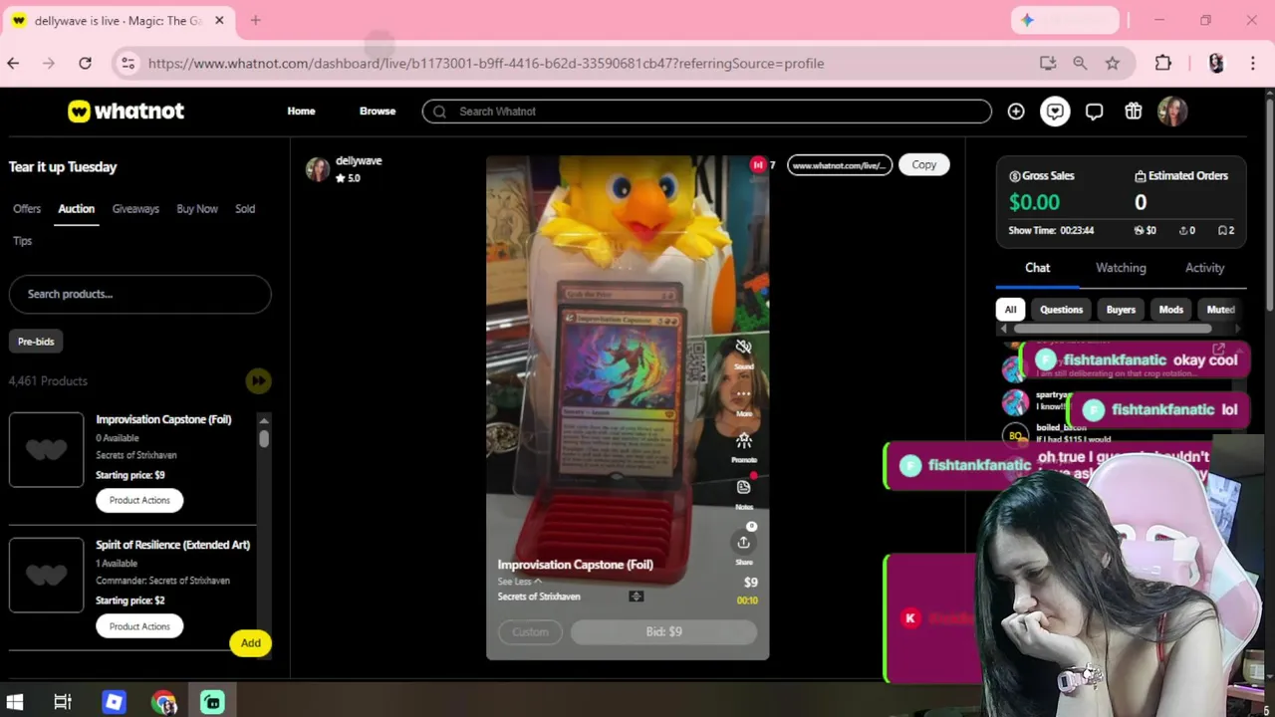Screen dimensions: 1275x717
Task: Open the Activity tab
Action: click(x=1204, y=268)
